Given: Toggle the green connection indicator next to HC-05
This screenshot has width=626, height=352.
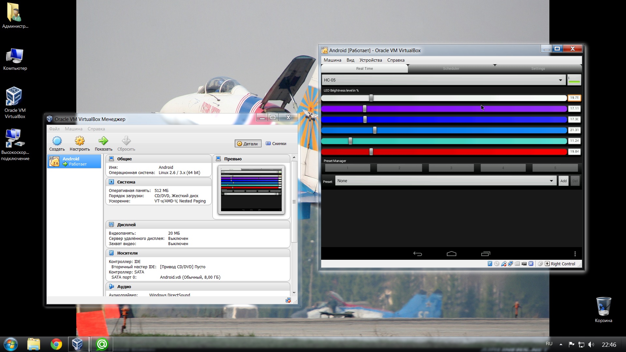Looking at the screenshot, I should click(x=574, y=80).
